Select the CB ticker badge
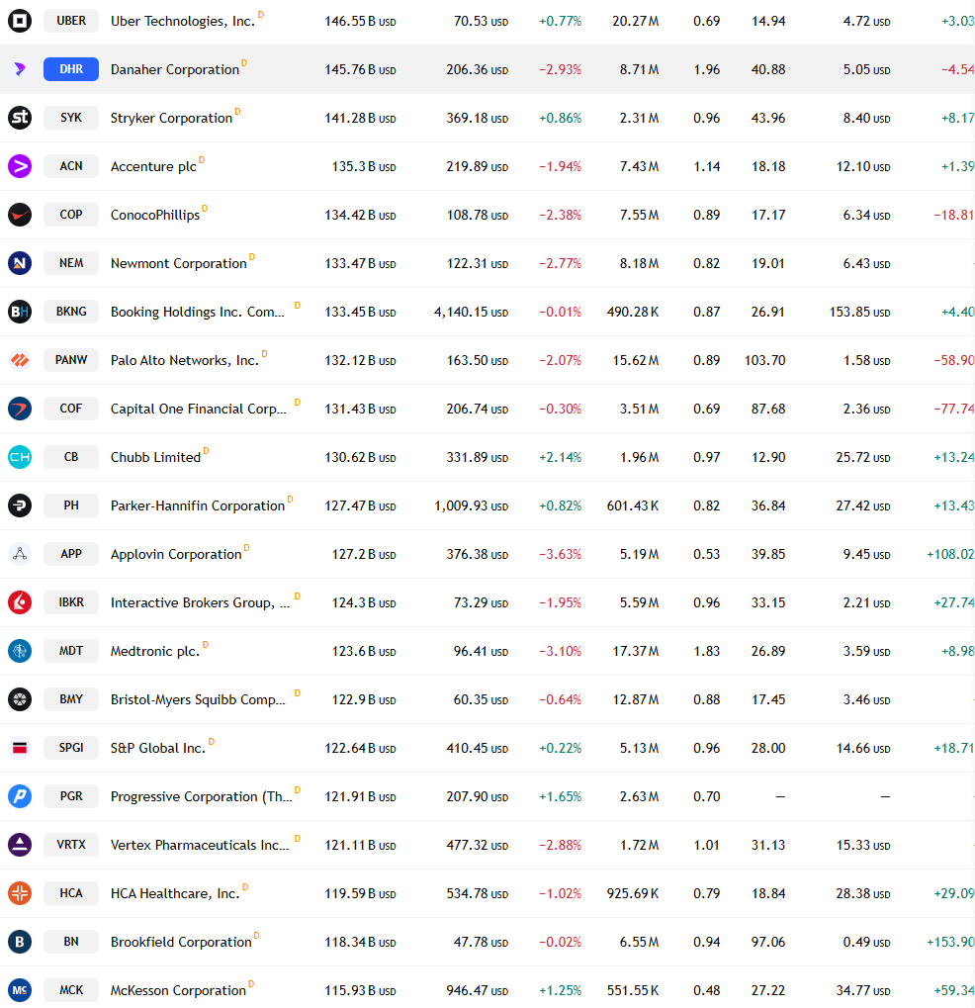 pyautogui.click(x=71, y=457)
